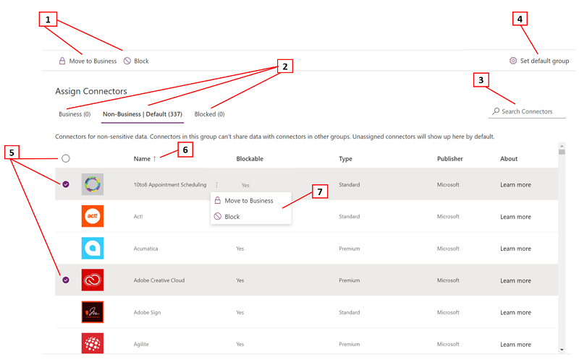Open Learn more for Adobe Creative Cloud
The height and width of the screenshot is (362, 579).
515,280
